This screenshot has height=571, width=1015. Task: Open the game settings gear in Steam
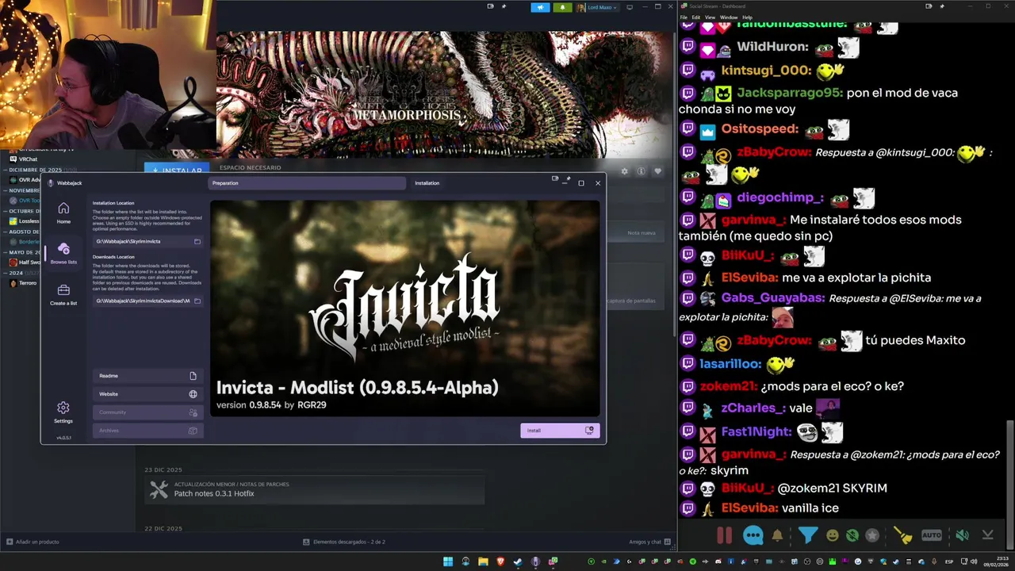(x=624, y=171)
